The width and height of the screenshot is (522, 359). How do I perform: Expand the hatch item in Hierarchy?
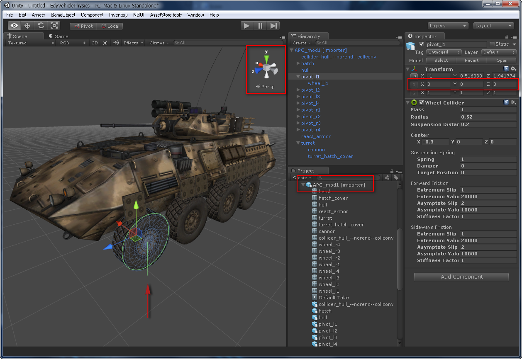pyautogui.click(x=298, y=63)
